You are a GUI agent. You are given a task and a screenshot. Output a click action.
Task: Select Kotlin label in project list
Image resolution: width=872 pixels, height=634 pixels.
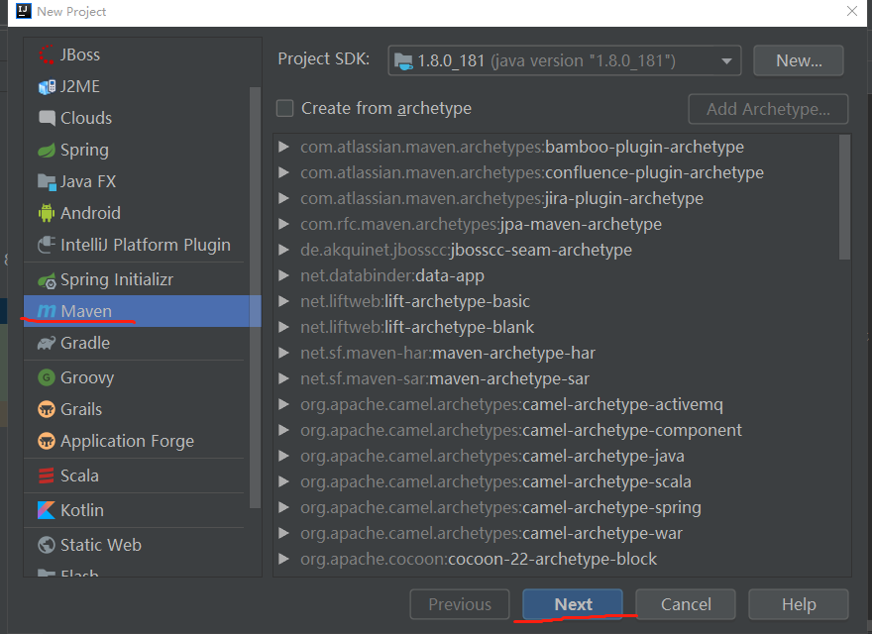[x=82, y=510]
